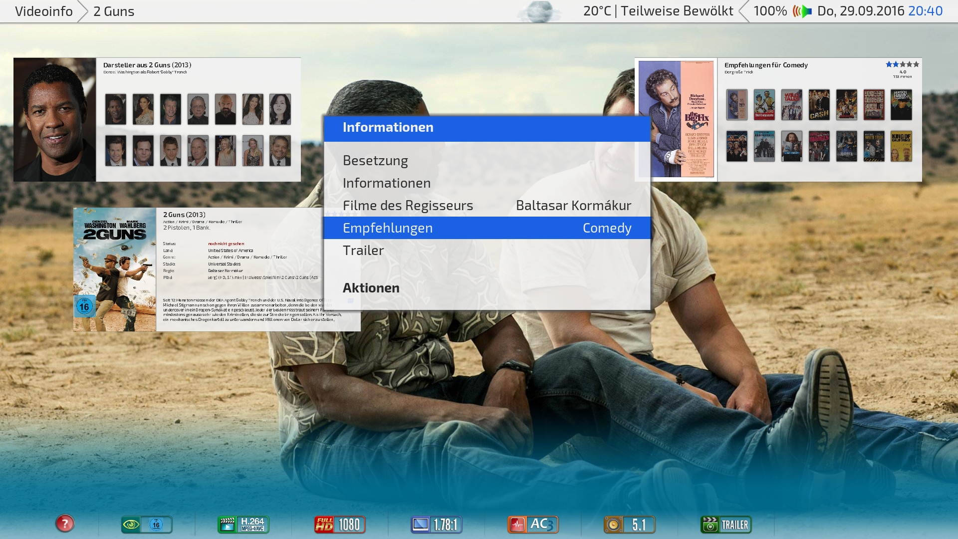Click the green eye watched-status icon
Viewport: 958px width, 539px height.
[131, 525]
